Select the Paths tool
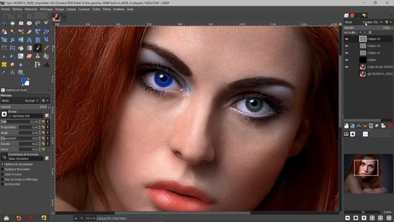394x222 pixels. pyautogui.click(x=38, y=64)
